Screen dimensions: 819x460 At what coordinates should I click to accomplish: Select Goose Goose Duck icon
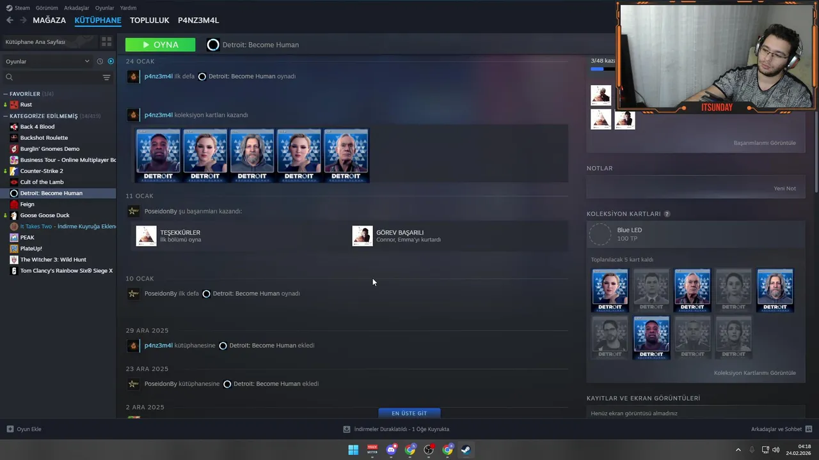pos(14,215)
